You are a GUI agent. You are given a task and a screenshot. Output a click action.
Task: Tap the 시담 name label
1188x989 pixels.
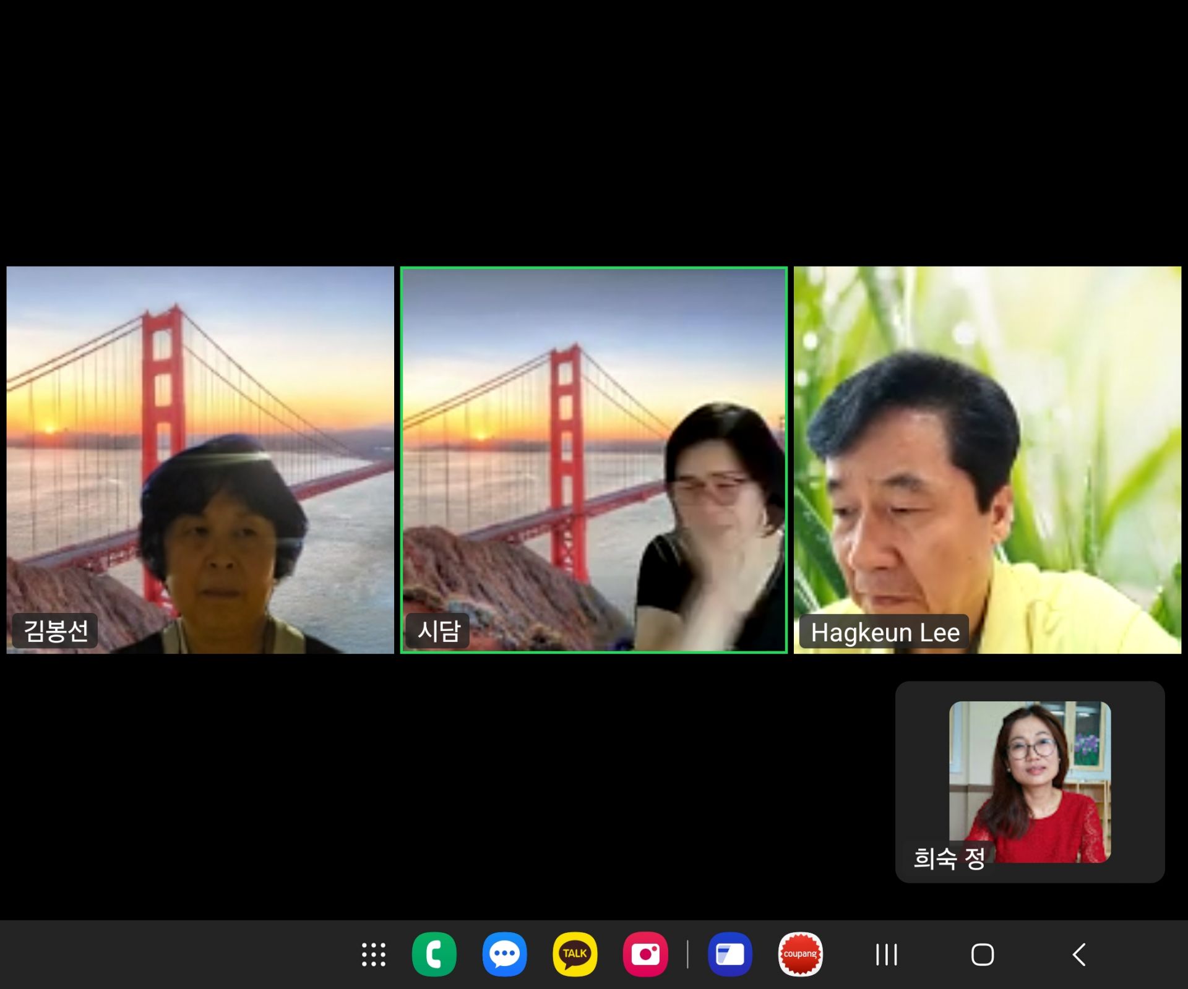pyautogui.click(x=439, y=631)
